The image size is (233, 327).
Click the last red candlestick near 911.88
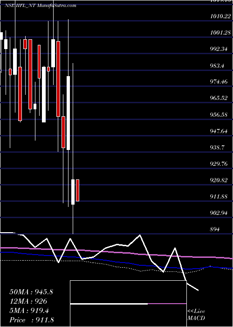pyautogui.click(x=78, y=190)
